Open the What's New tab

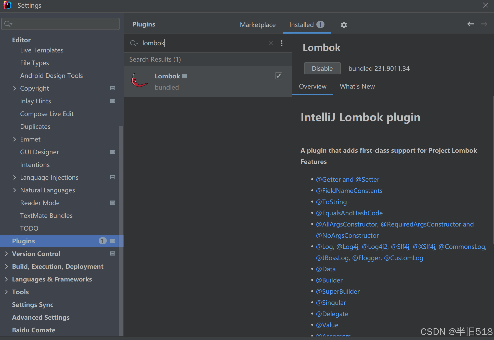click(357, 87)
